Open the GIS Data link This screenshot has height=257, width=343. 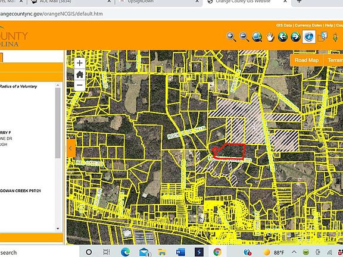point(283,26)
